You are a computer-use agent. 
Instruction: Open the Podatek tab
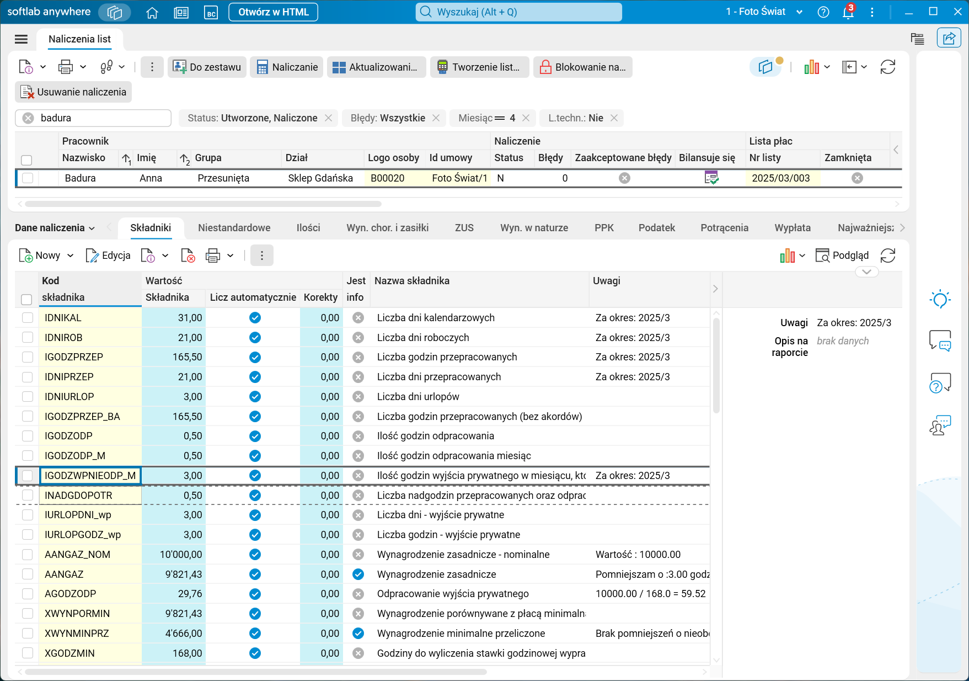(656, 228)
